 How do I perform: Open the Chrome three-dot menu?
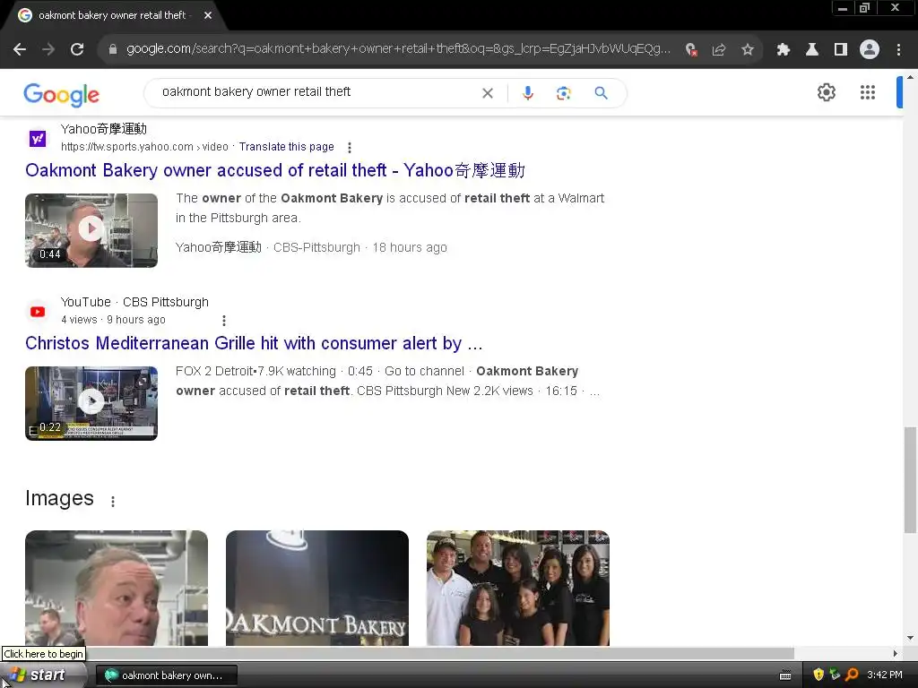(898, 50)
